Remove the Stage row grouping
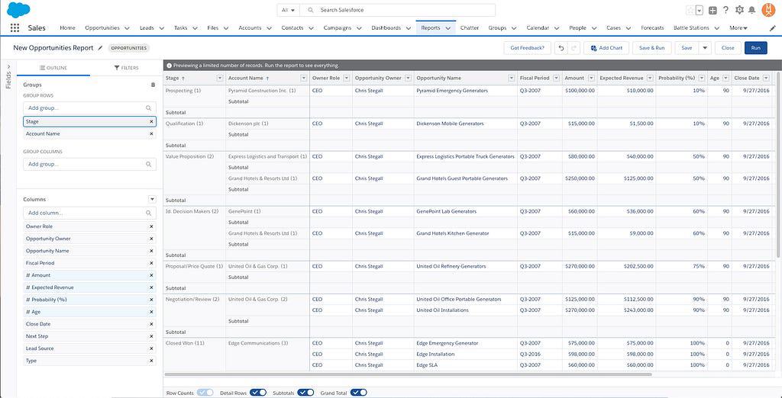Viewport: 782px width, 398px height. (151, 121)
